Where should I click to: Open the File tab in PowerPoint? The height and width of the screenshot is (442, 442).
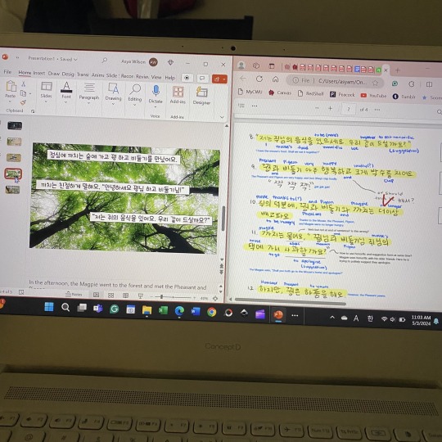click(x=7, y=72)
